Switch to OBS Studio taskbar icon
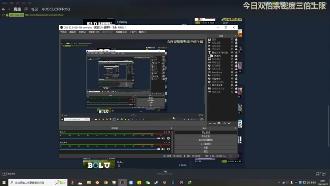Viewport: 330px width, 186px height. tap(123, 183)
